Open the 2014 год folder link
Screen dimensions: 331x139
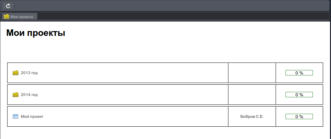[29, 95]
